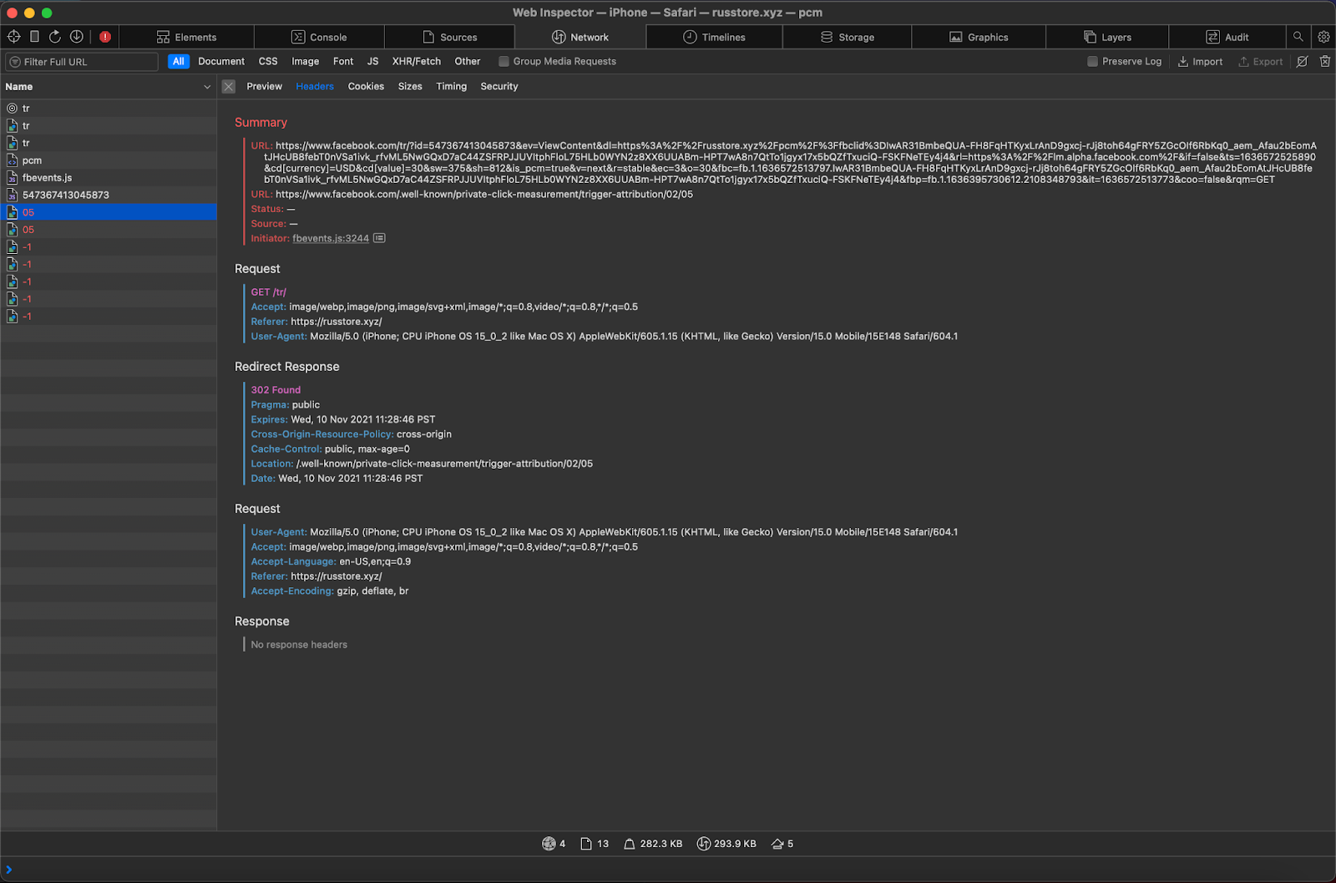Click the disable resource caches icon
This screenshot has width=1336, height=883.
click(1302, 62)
